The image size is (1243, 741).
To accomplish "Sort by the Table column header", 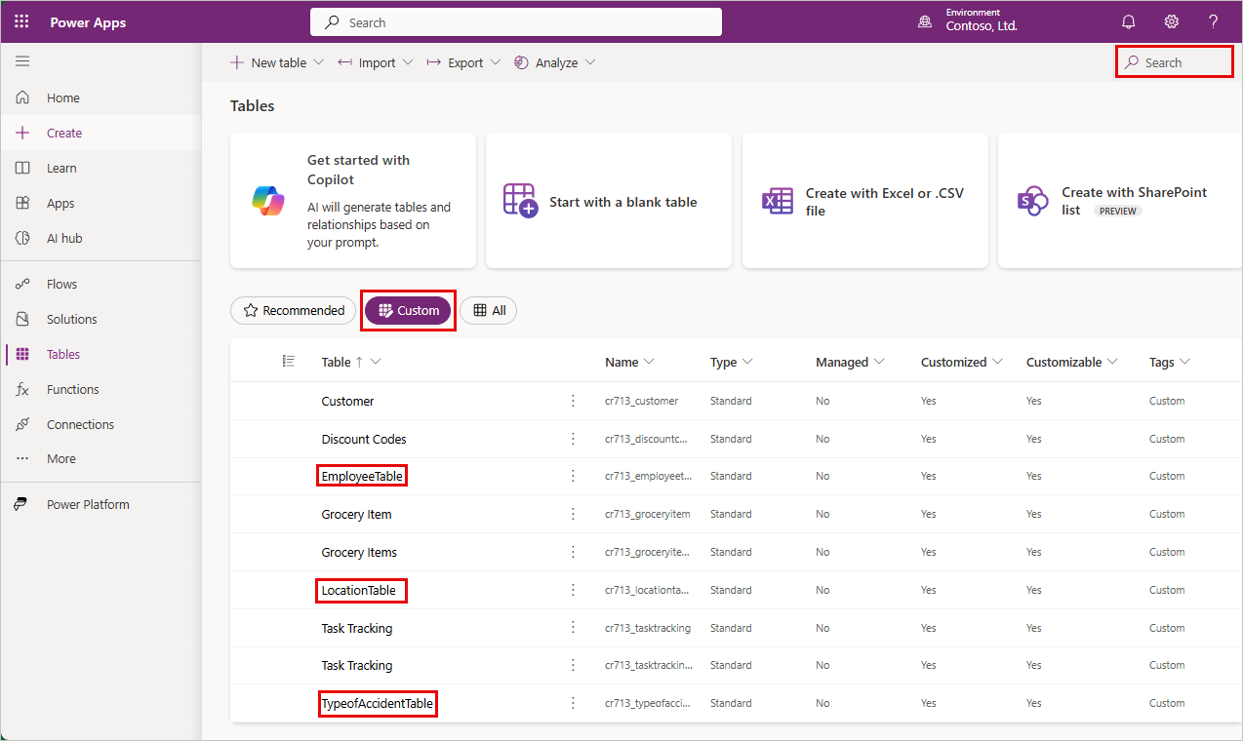I will tap(350, 362).
